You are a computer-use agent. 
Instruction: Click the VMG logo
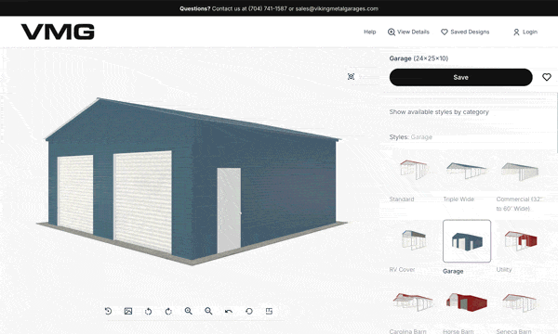click(x=58, y=32)
